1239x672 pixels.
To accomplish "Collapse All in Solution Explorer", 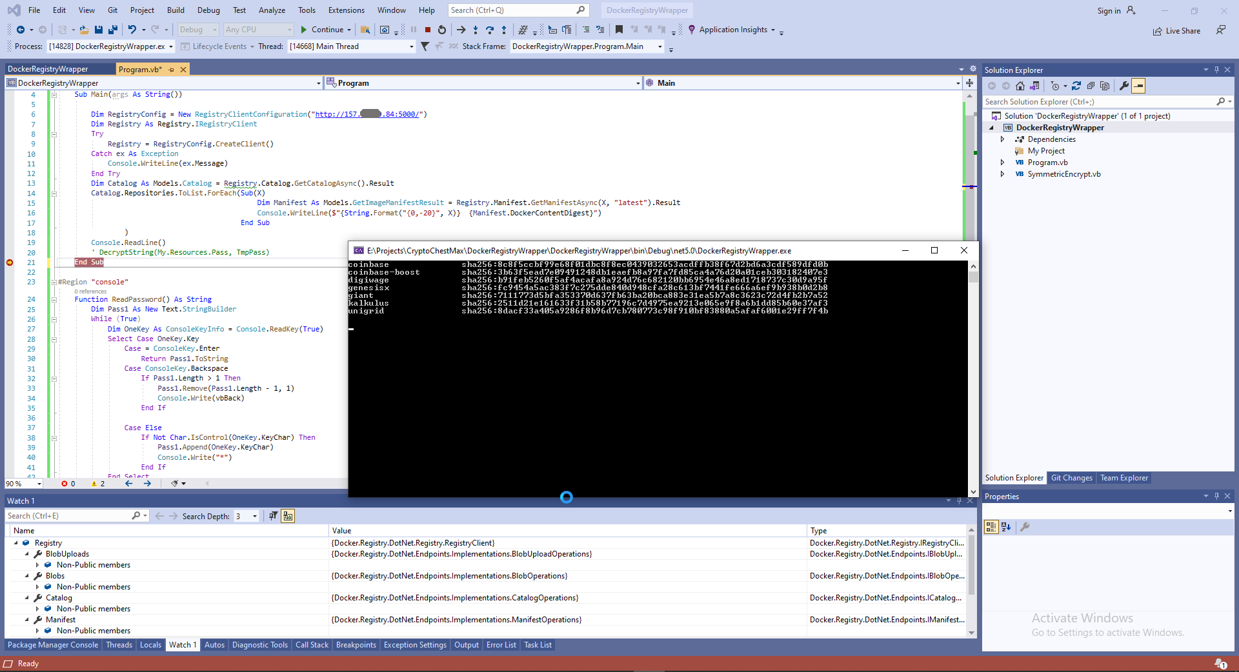I will point(1091,86).
